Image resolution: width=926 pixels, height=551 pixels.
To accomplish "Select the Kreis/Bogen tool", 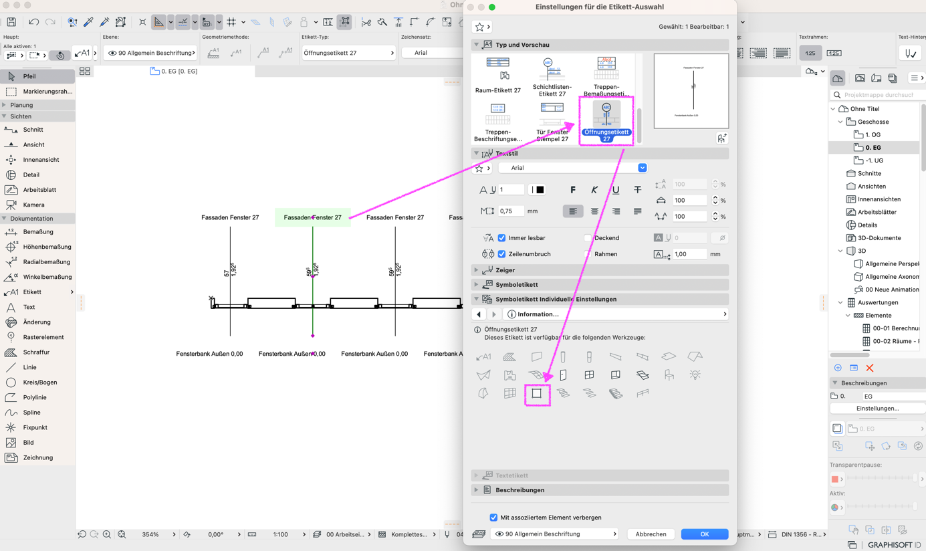I will (37, 382).
